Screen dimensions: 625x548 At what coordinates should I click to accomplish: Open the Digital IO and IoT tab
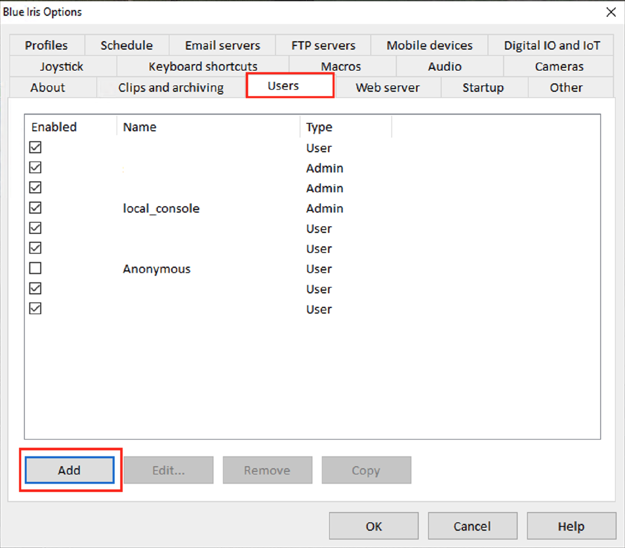point(552,45)
